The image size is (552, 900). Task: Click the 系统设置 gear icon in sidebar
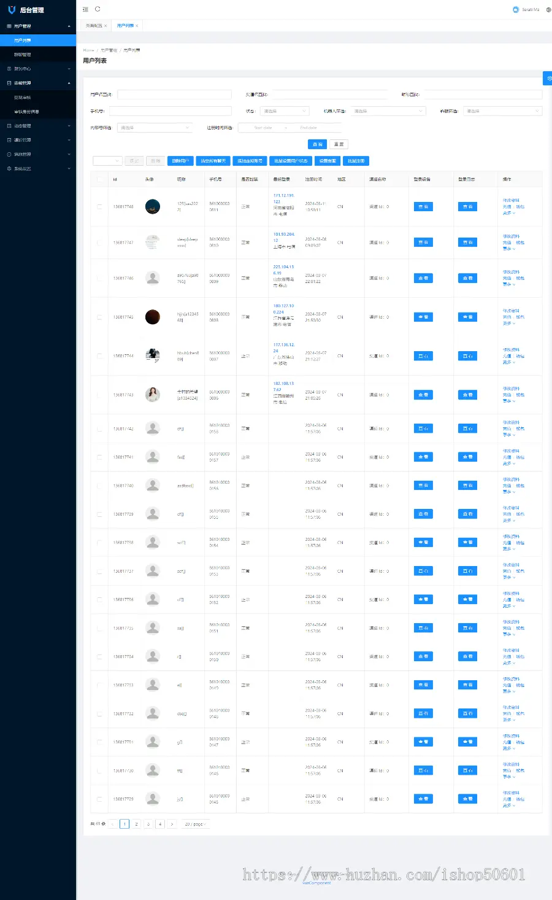click(x=9, y=168)
